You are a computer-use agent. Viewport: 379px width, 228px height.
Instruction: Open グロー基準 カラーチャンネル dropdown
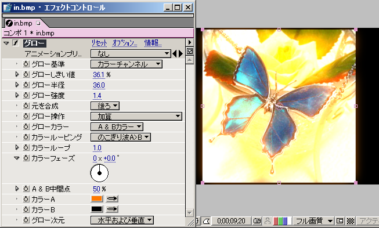[126, 64]
